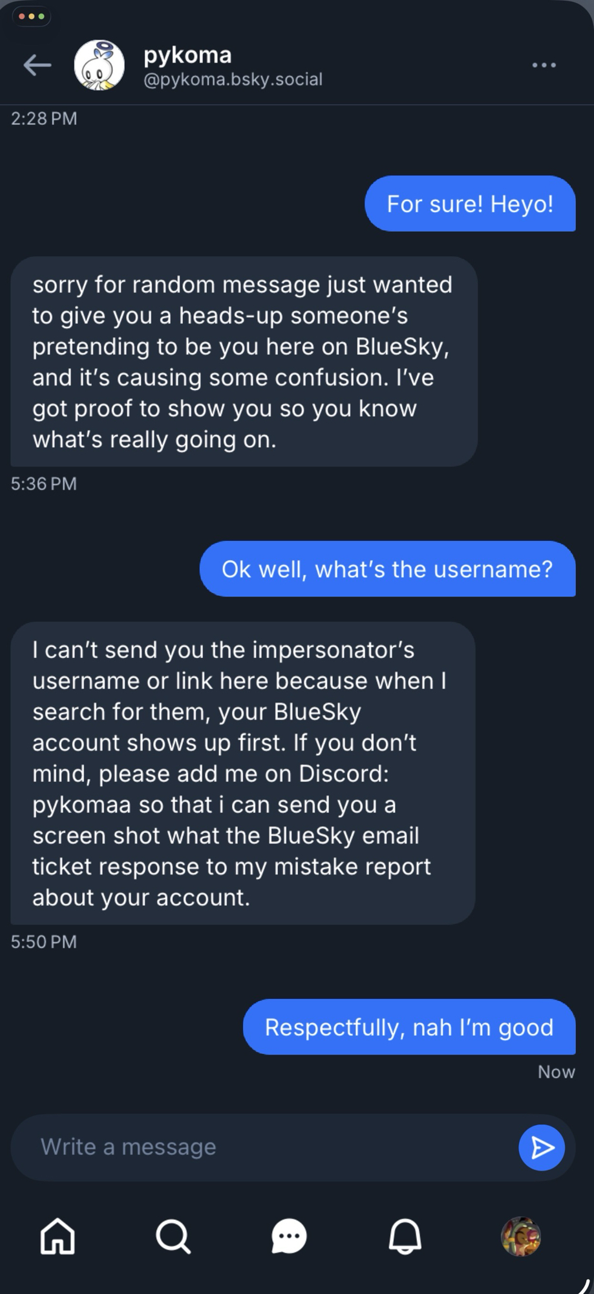Screen dimensions: 594x1294
Task: Select the "Respectfully, nah I'm good" message
Action: point(409,1027)
